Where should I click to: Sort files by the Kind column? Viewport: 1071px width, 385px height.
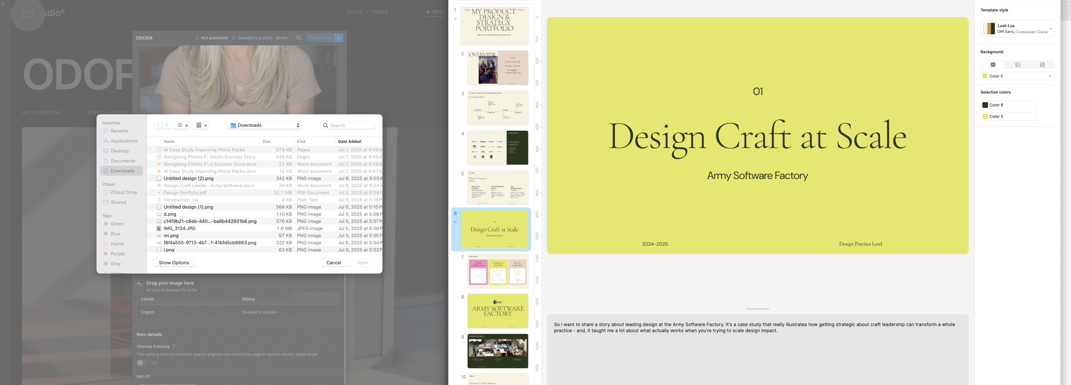[301, 141]
